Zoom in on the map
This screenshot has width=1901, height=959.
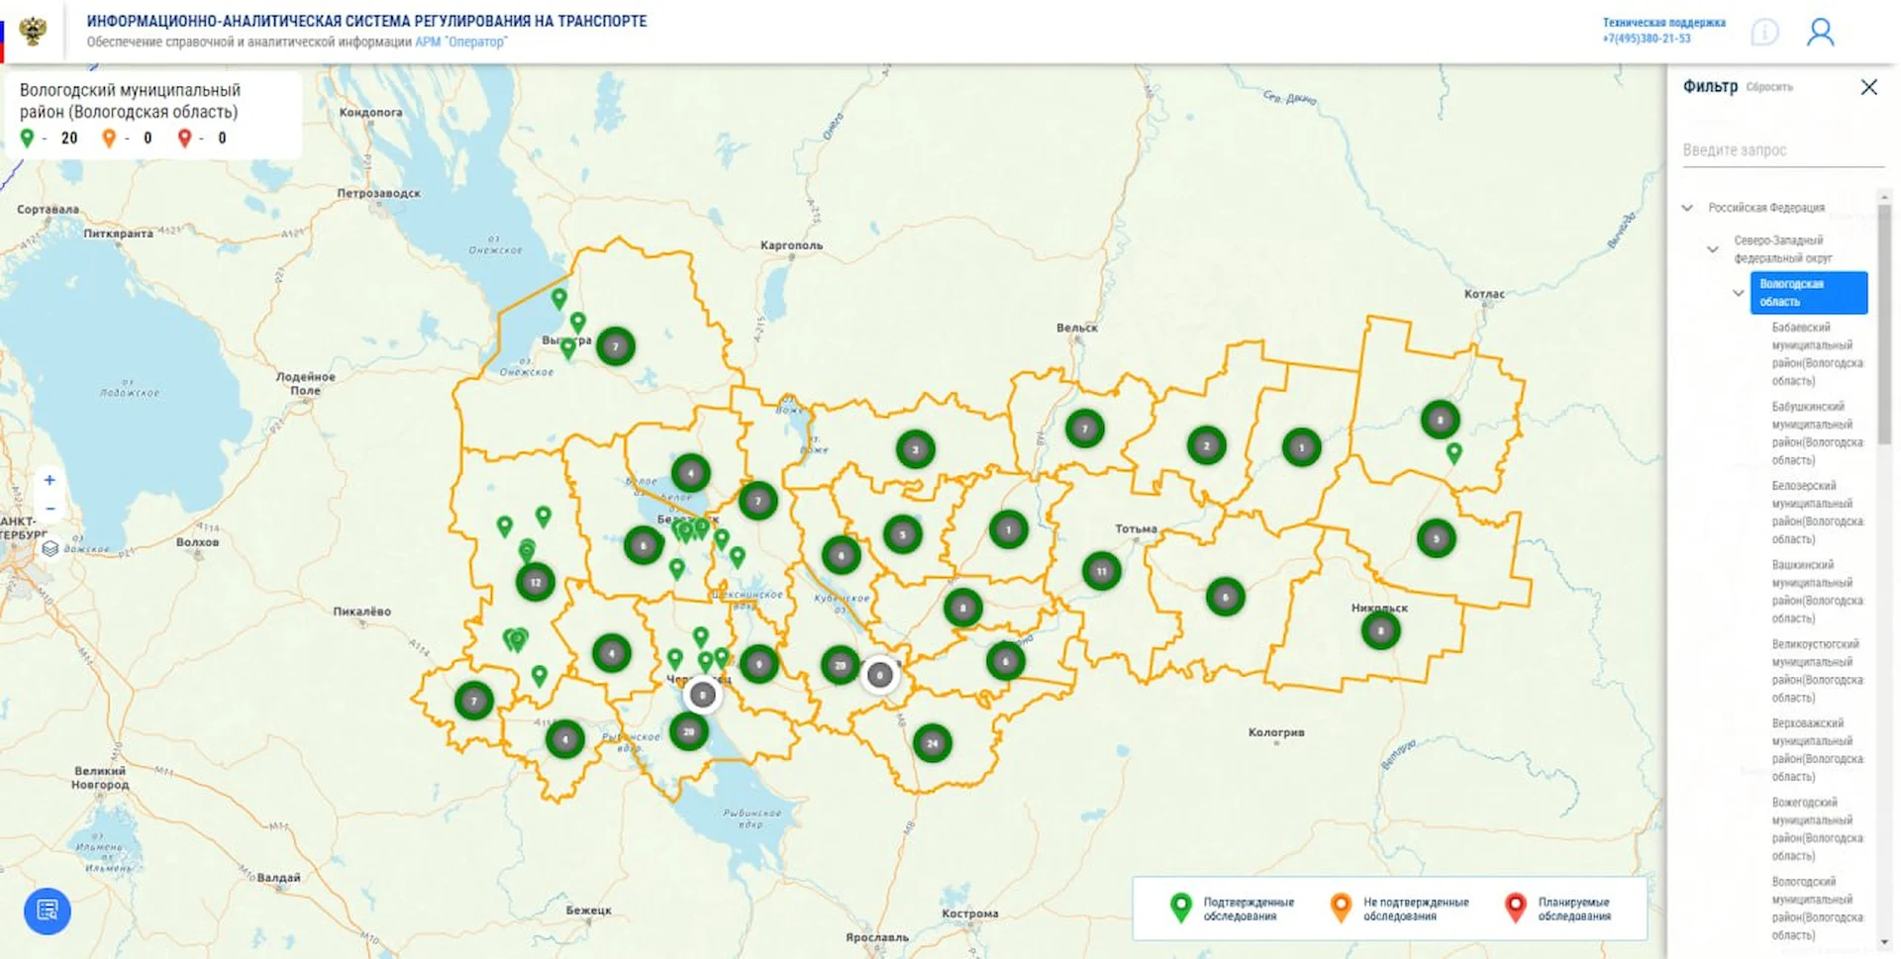[x=50, y=480]
